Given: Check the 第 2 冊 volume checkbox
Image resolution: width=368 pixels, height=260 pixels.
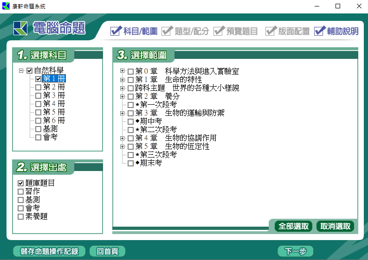Looking at the screenshot, I should pos(38,87).
